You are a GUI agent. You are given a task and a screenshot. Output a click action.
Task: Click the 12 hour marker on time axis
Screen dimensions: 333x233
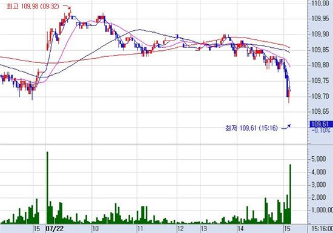point(180,229)
